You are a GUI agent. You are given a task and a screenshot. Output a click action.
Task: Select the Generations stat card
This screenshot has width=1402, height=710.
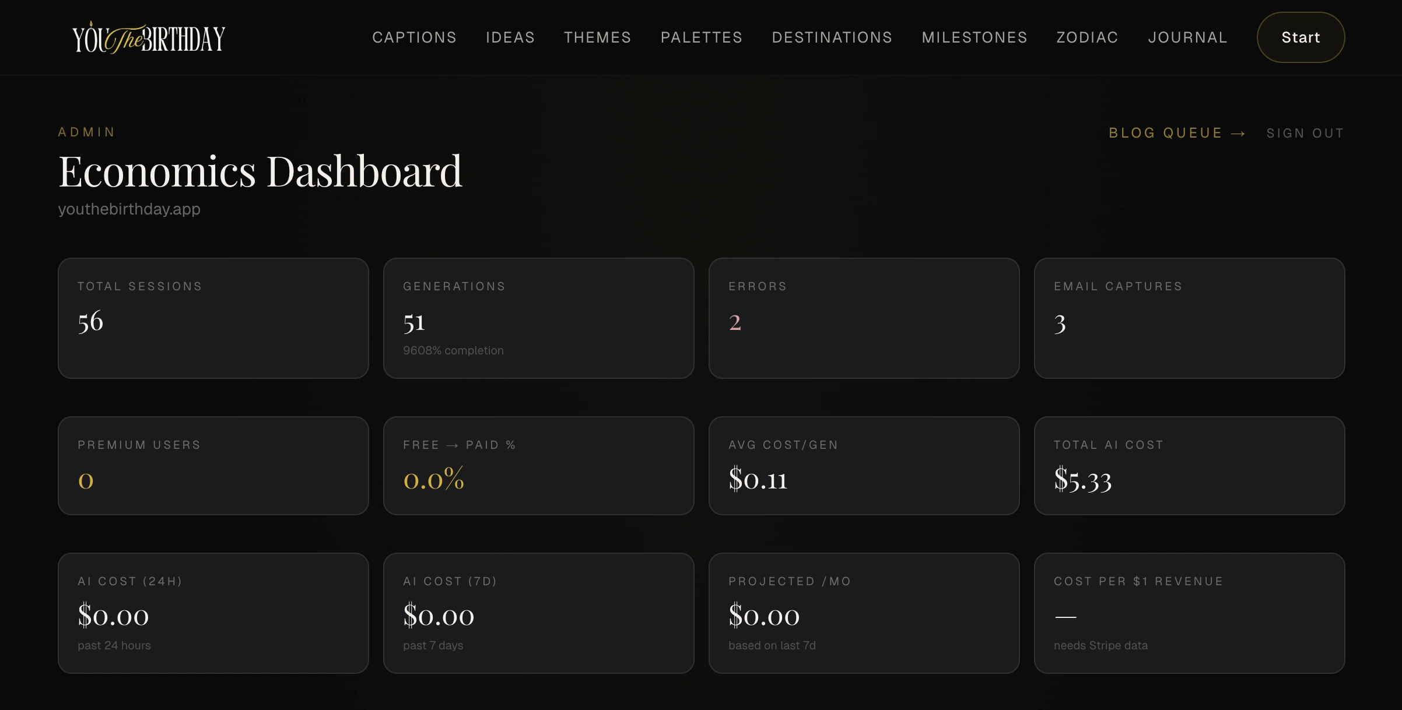[x=538, y=318]
